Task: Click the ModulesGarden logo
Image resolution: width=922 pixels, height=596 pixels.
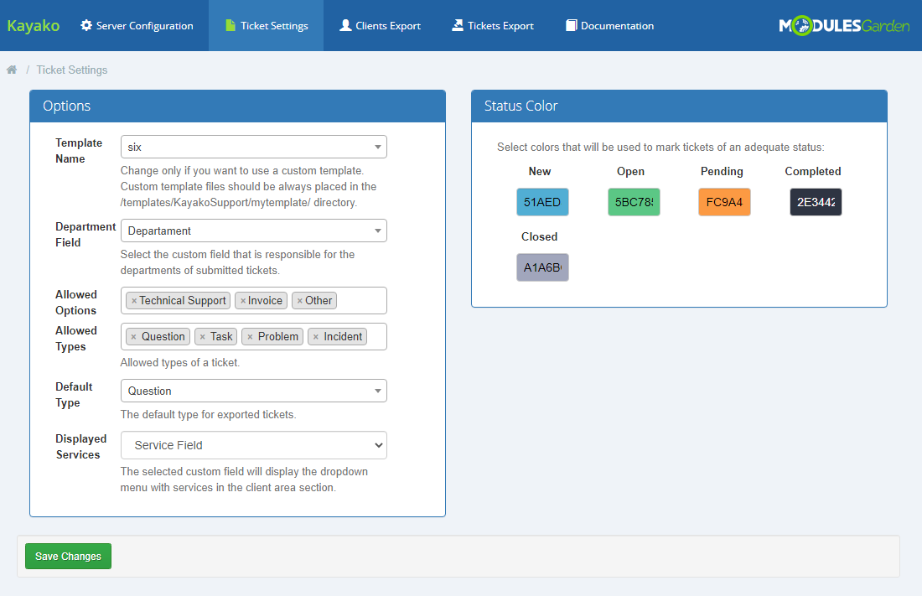Action: (x=844, y=25)
